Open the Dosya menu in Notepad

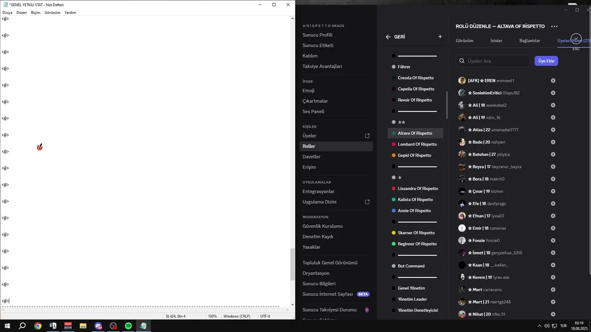point(7,12)
